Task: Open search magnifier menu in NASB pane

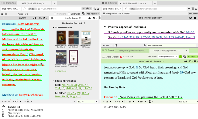Action: click(25, 9)
